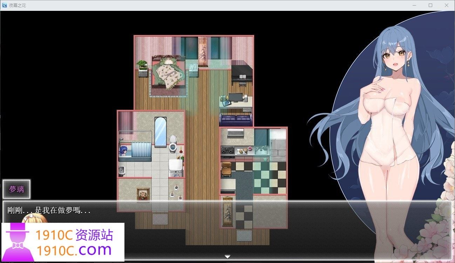Click the tall mirror in the bathroom
Screen dimensions: 455x263
click(160, 131)
